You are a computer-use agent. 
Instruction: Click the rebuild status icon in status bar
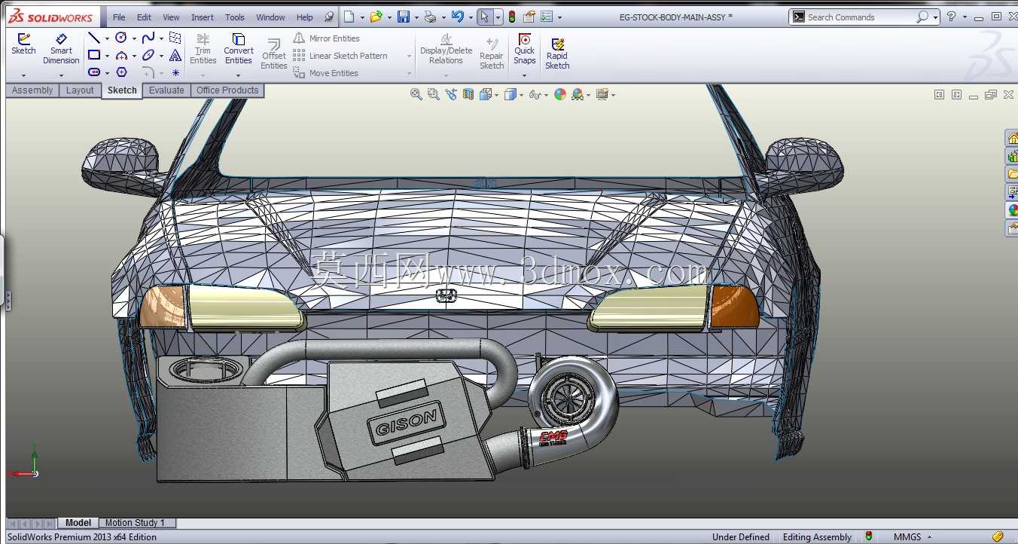[868, 536]
